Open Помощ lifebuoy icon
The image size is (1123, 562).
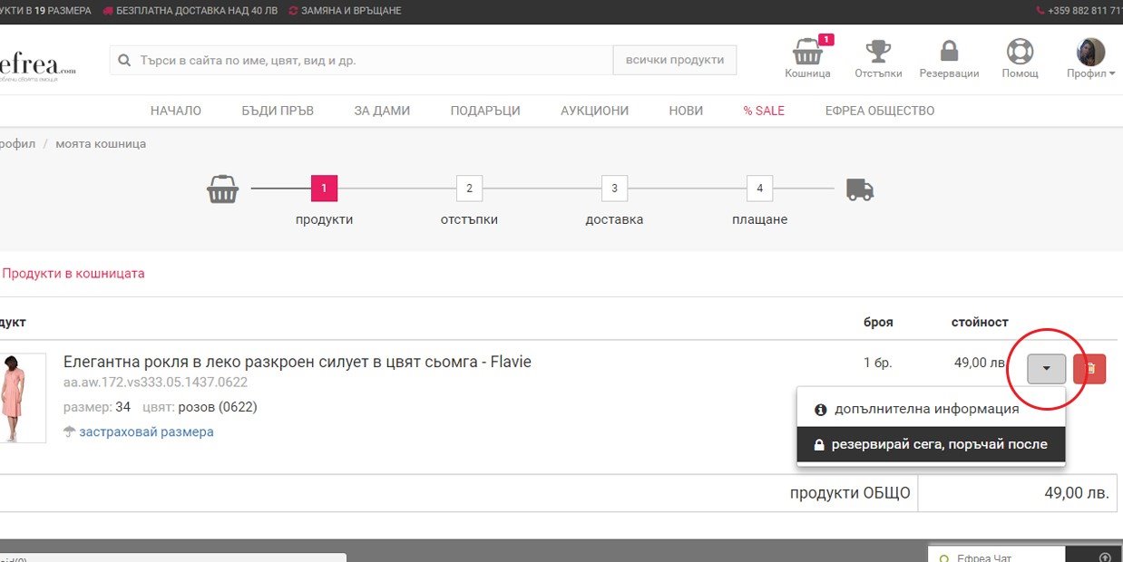click(x=1020, y=58)
